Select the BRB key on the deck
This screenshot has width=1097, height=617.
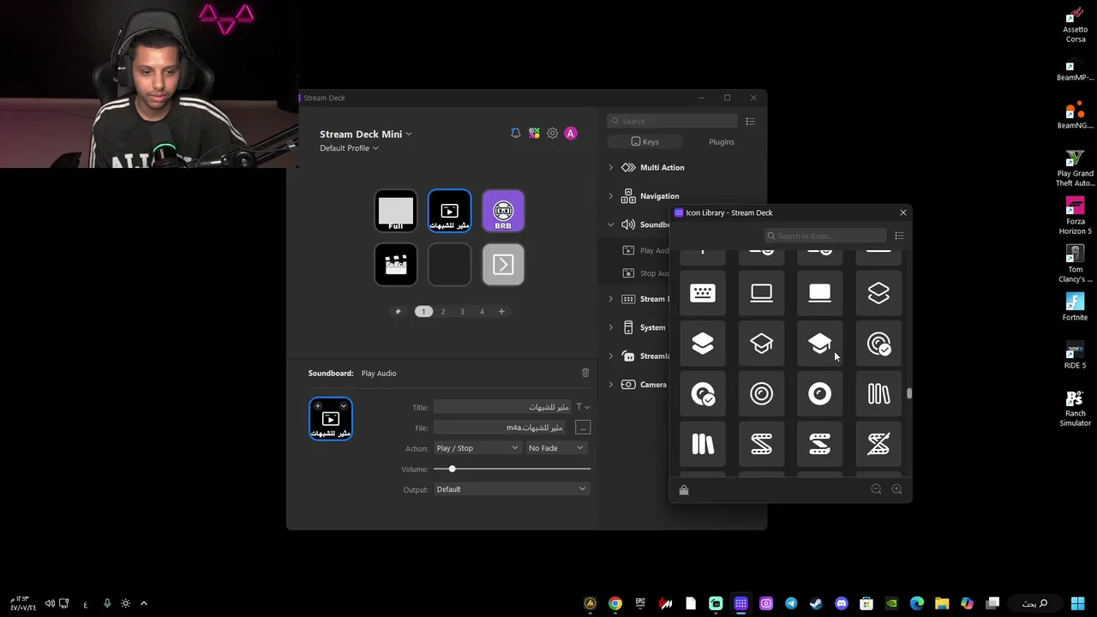[x=503, y=211]
